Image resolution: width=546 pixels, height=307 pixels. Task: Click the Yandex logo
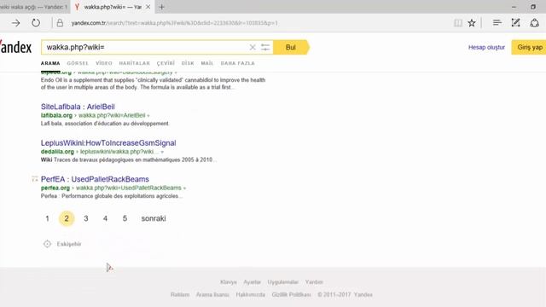(15, 47)
